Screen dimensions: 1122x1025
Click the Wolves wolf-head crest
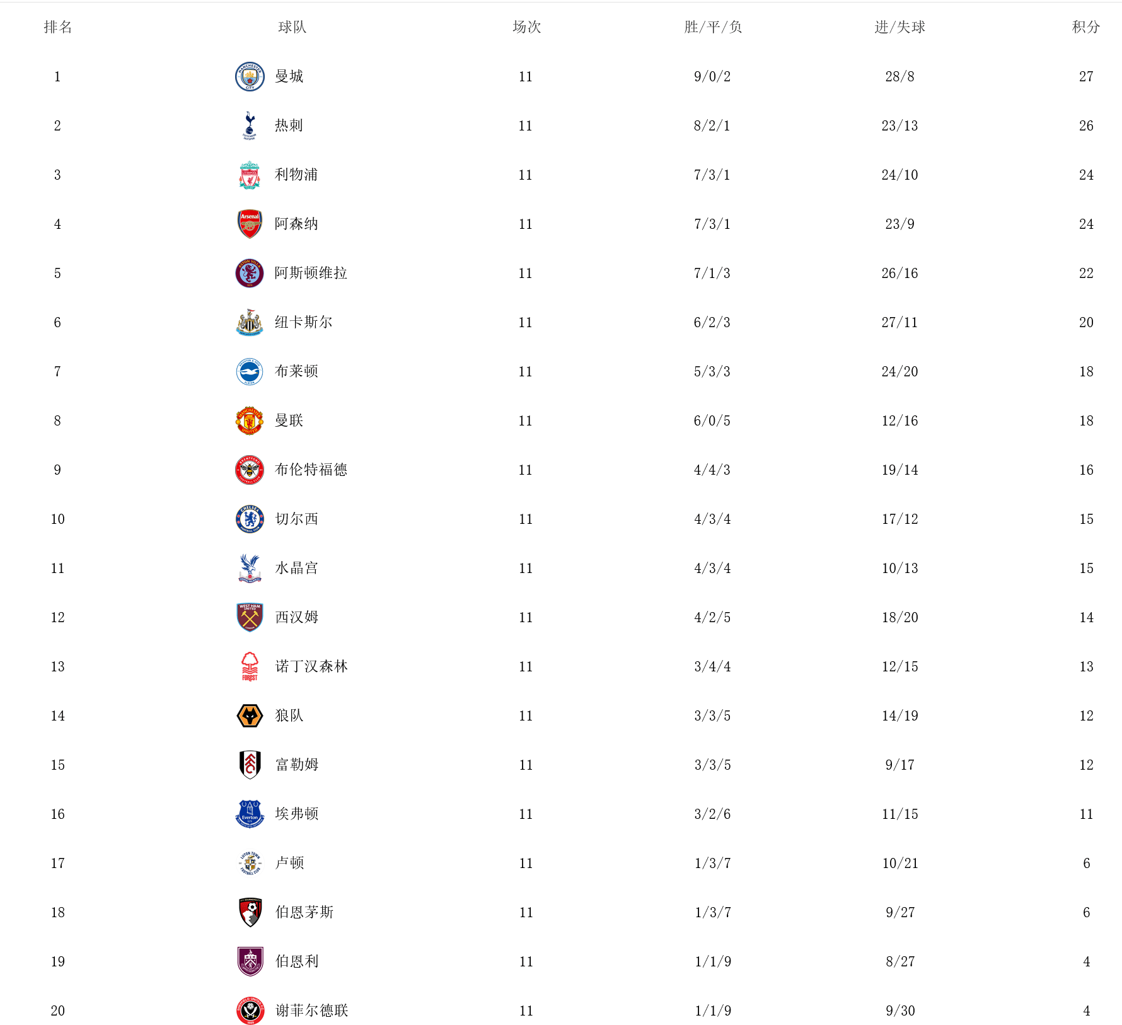[250, 715]
